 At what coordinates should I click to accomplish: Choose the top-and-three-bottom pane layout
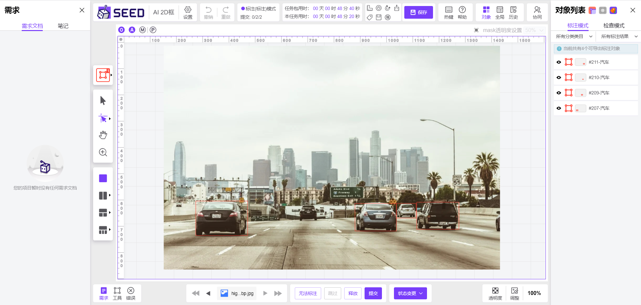103,230
